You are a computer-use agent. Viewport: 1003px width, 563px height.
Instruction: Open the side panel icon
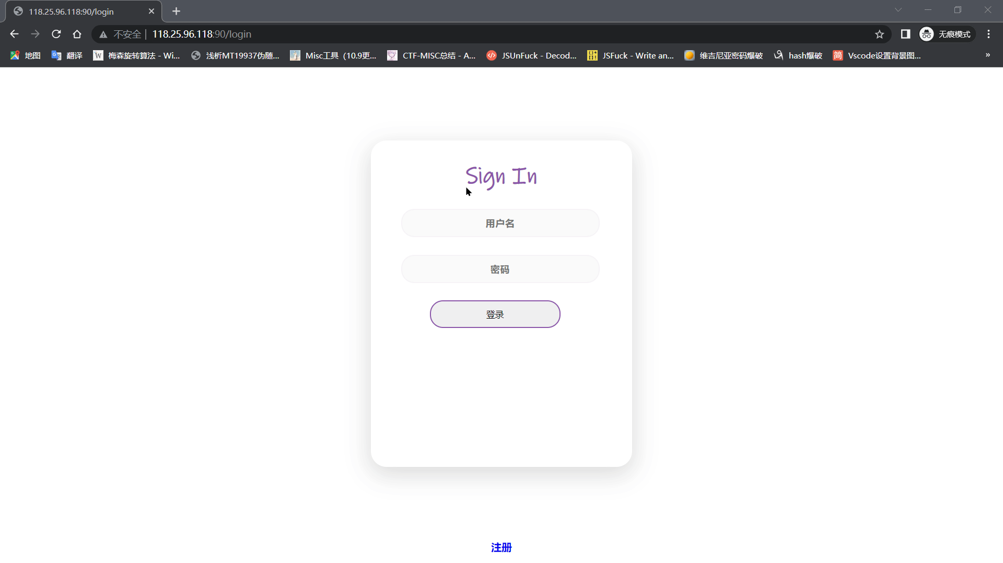pyautogui.click(x=905, y=34)
